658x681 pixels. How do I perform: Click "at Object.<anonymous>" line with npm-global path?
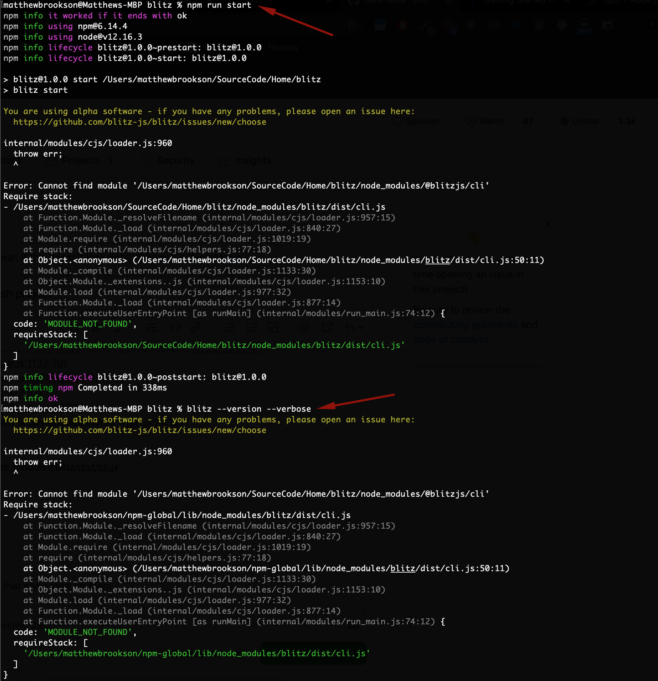coord(266,568)
